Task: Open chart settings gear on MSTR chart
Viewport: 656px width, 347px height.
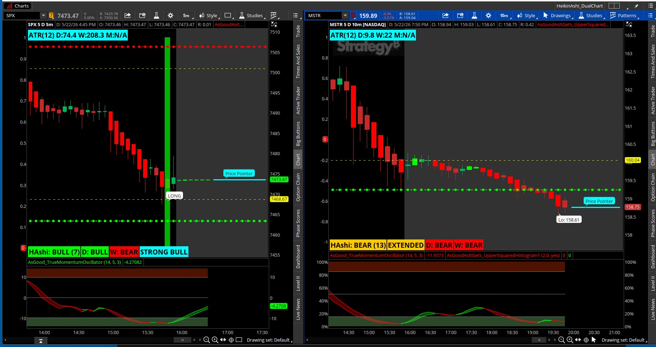Action: pos(488,15)
